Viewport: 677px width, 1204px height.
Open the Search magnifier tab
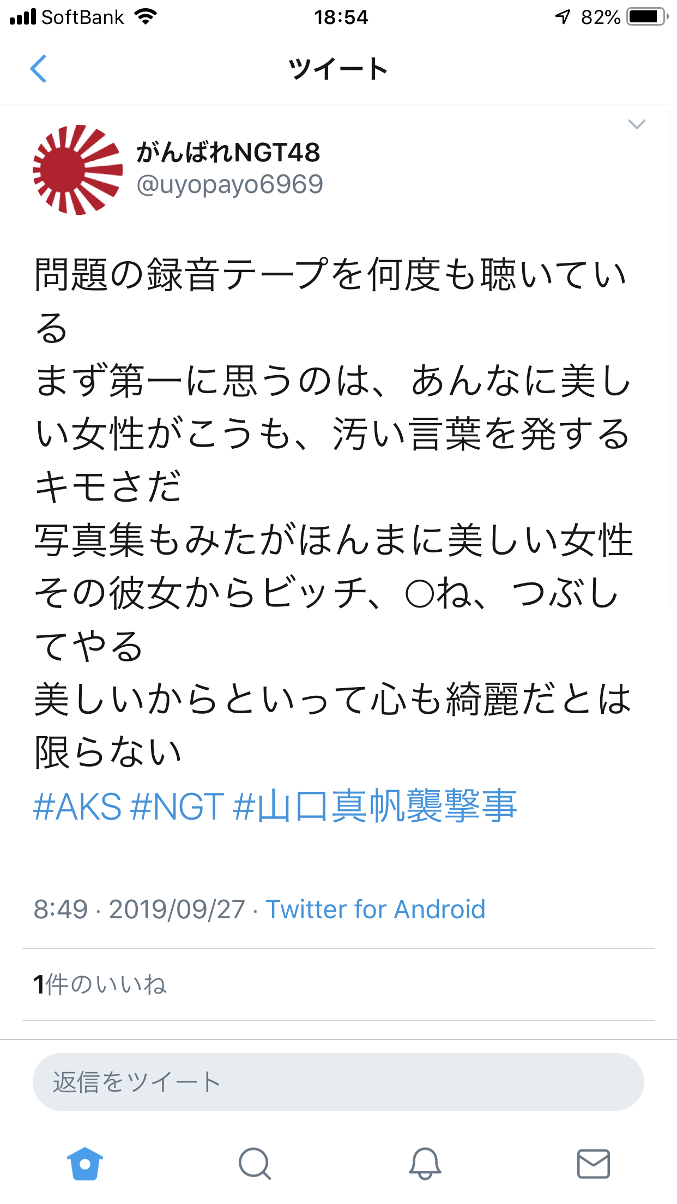pos(255,1164)
